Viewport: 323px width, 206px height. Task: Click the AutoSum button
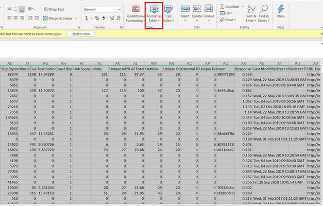(229, 7)
